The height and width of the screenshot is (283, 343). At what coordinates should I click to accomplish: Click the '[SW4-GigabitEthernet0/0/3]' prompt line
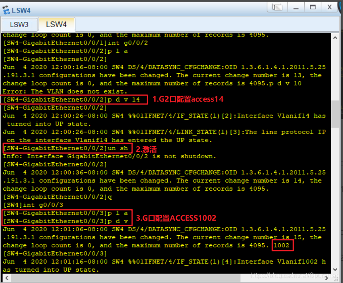click(55, 253)
